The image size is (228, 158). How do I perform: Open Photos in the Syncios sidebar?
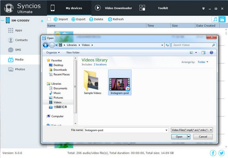coord(20,69)
